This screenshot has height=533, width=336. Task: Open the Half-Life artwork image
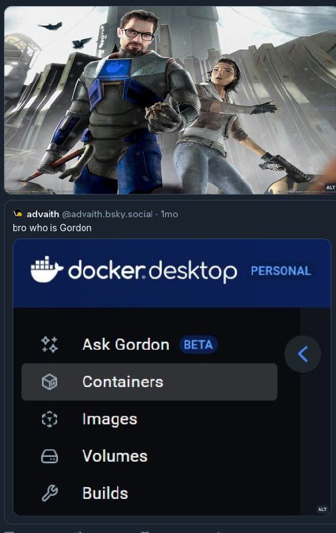pos(170,101)
